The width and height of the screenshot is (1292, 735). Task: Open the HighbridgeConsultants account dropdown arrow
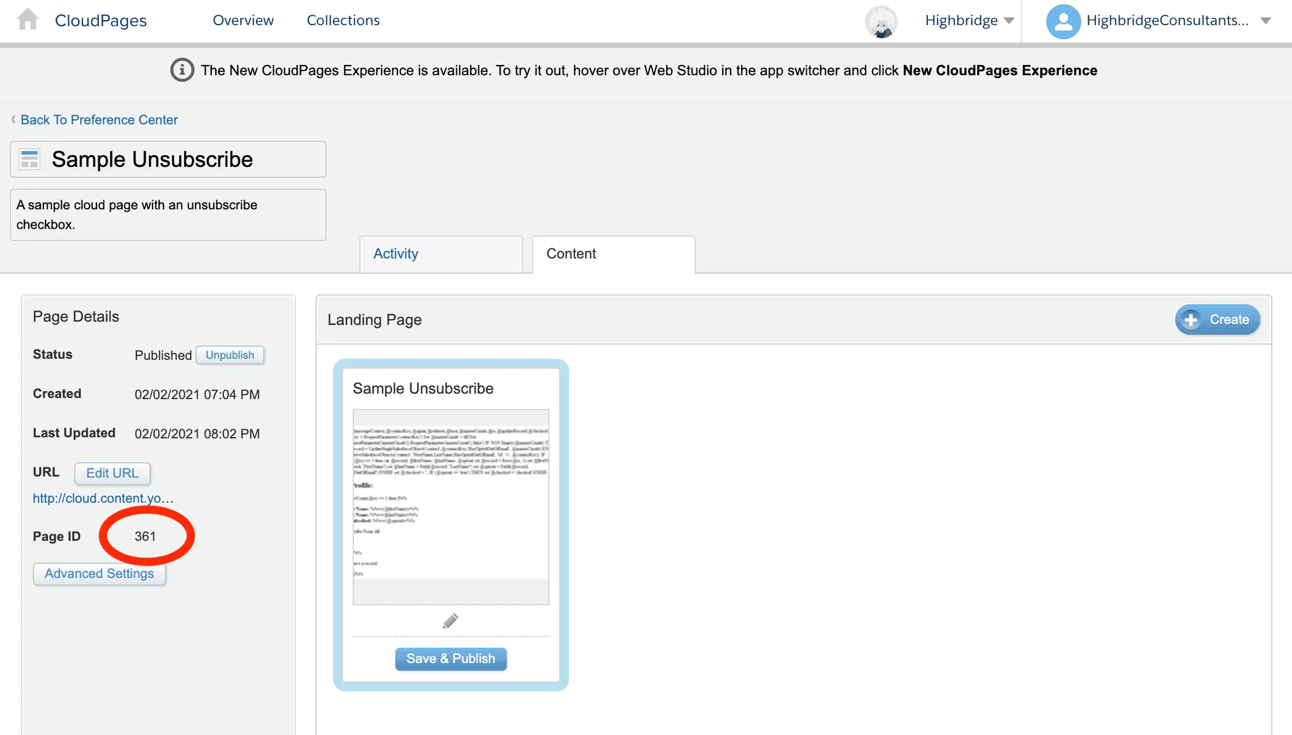[1265, 21]
